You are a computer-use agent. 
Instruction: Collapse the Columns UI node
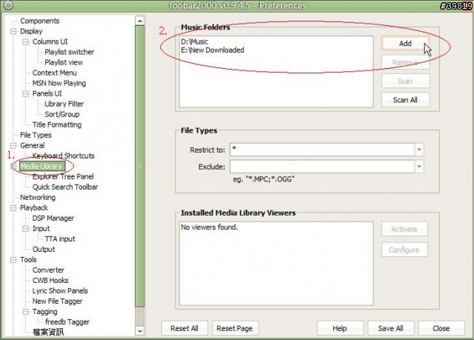[26, 41]
